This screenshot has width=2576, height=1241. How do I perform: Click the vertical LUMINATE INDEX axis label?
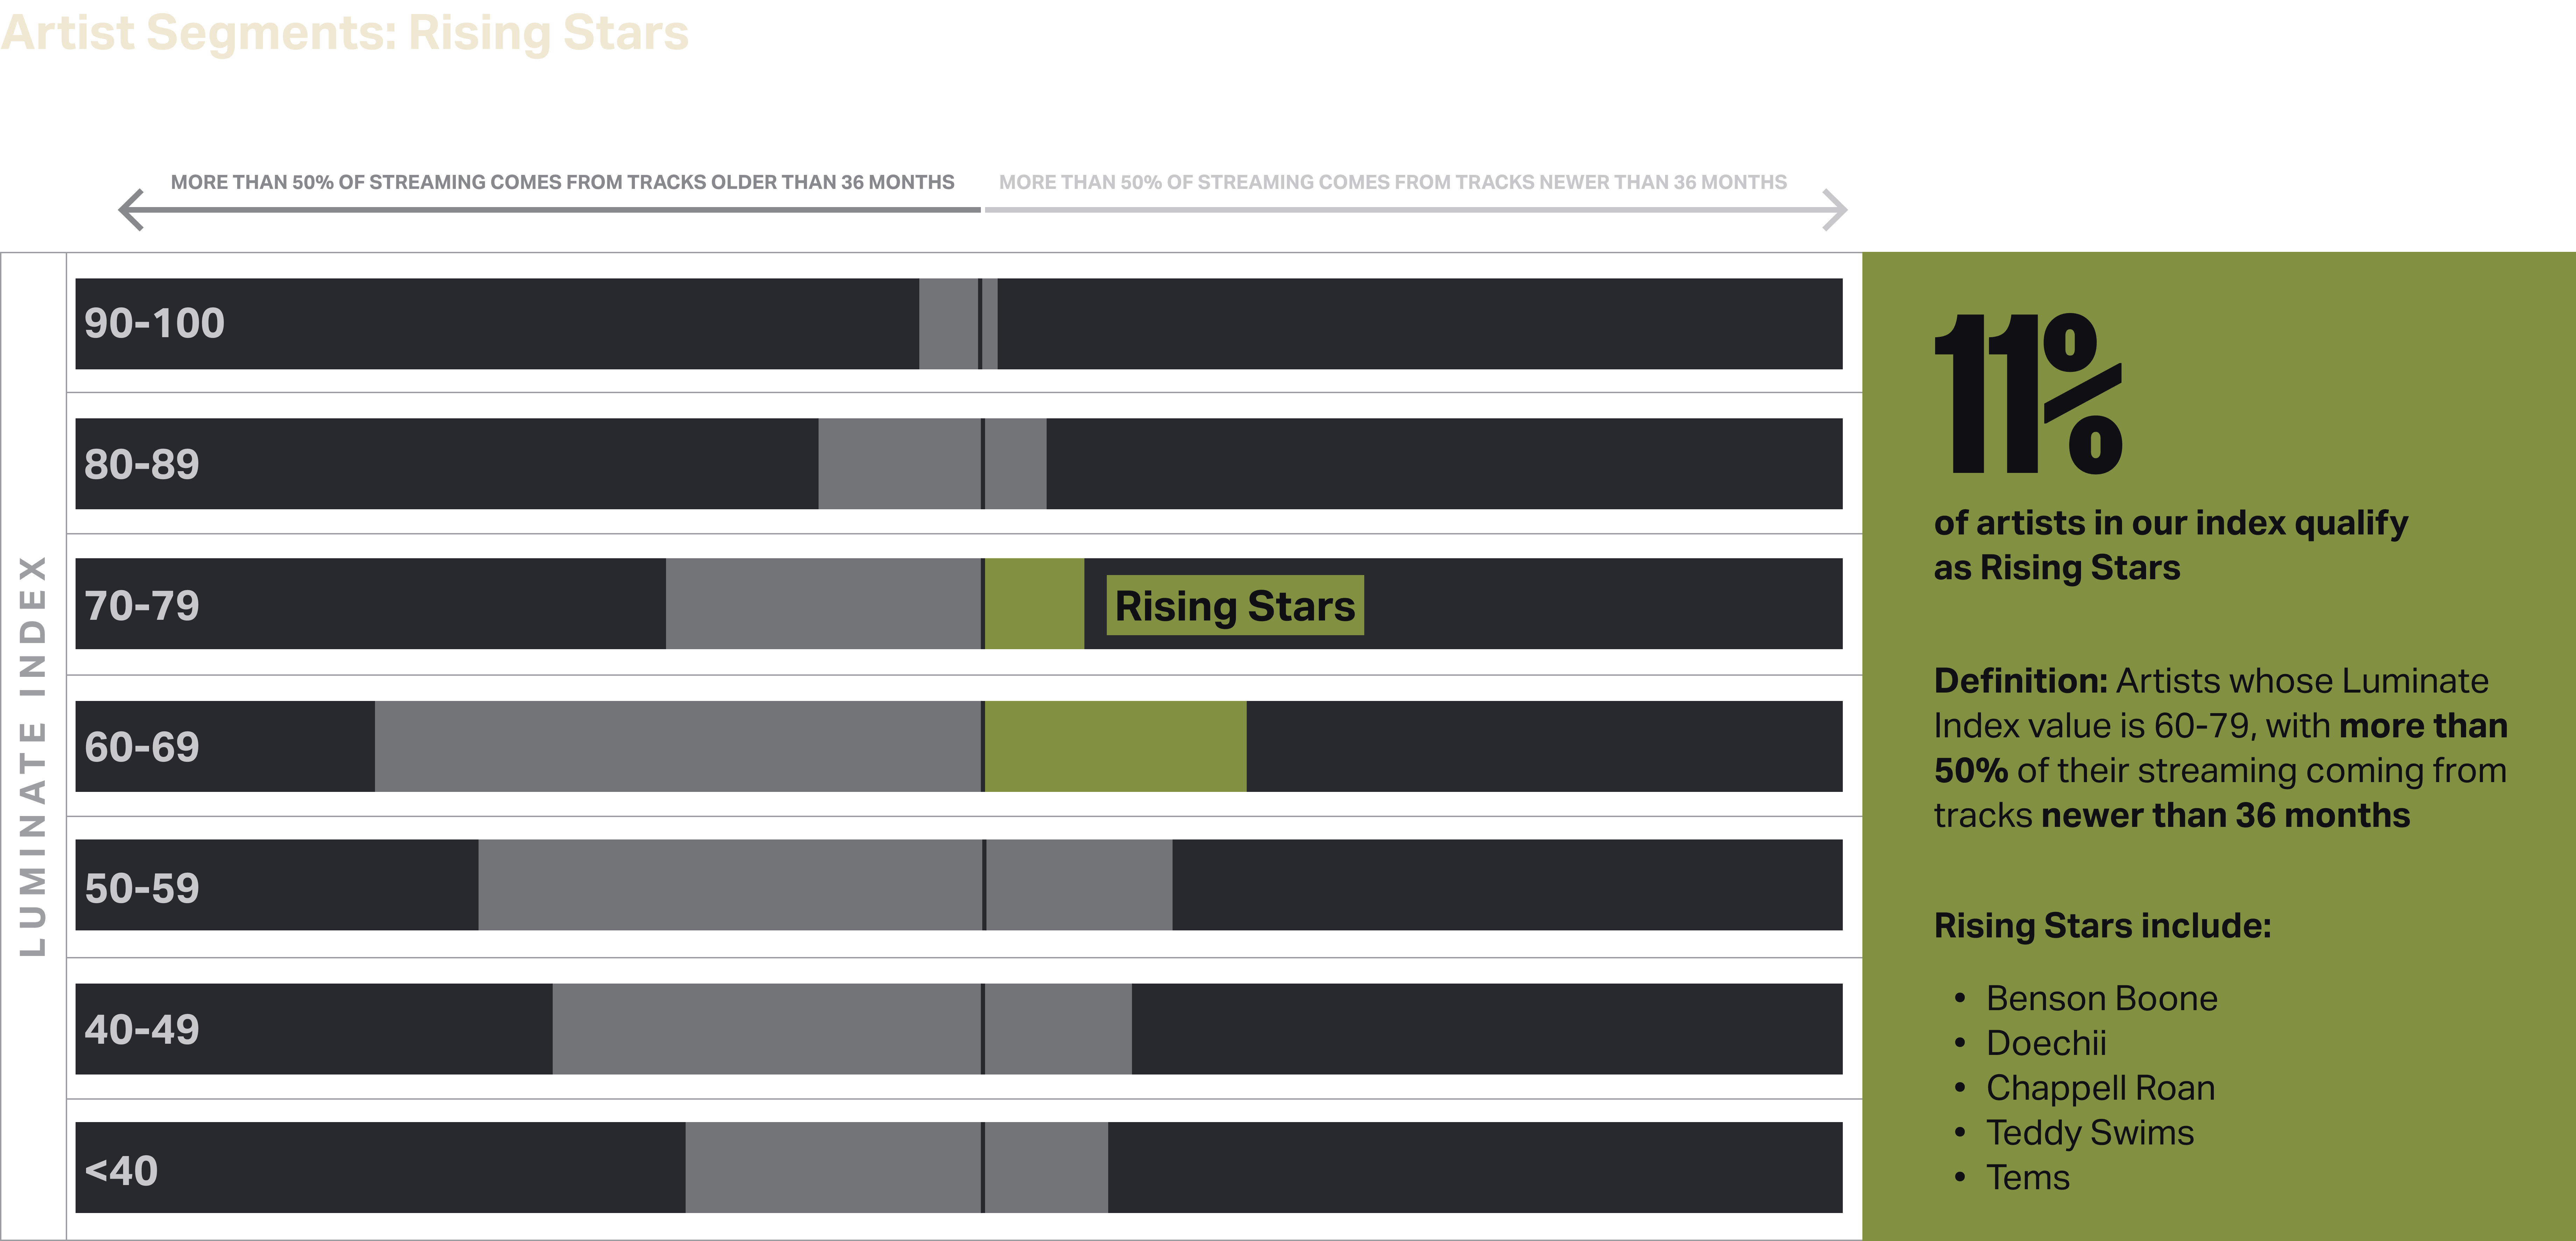(33, 755)
